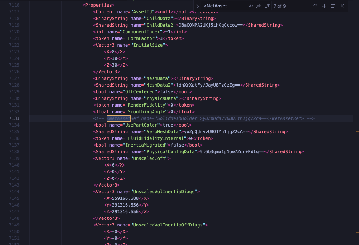Click "RenderFidelity" token name

(147, 105)
